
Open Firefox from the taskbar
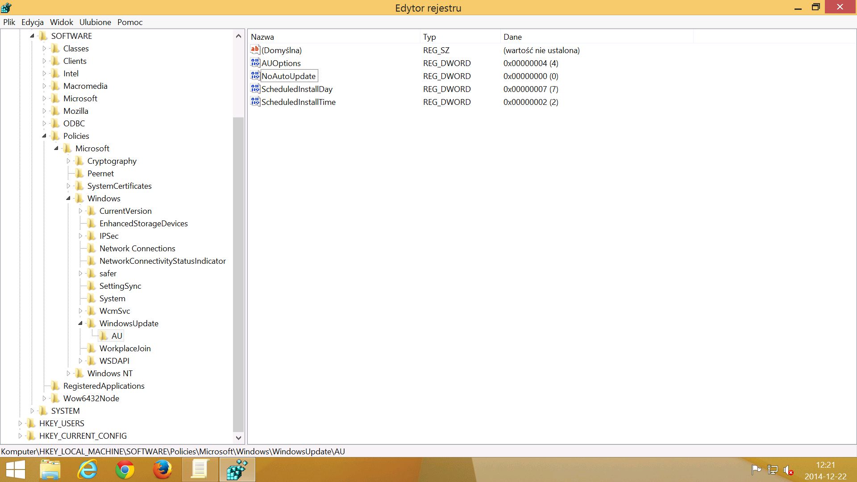[162, 470]
